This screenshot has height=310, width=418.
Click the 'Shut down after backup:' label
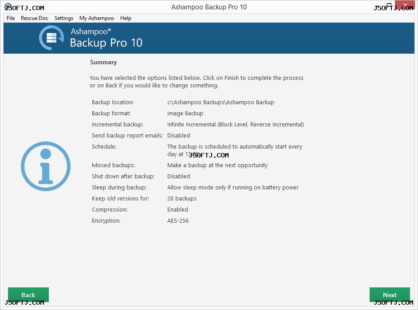[123, 177]
